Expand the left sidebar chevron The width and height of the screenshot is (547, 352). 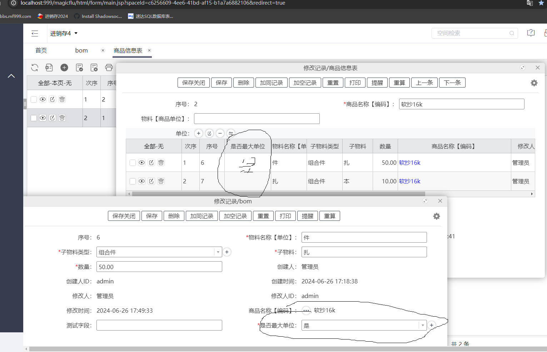pos(11,76)
